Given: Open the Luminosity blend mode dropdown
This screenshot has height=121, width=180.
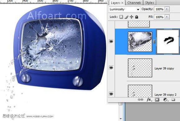Looking at the screenshot, I should (x=124, y=9).
